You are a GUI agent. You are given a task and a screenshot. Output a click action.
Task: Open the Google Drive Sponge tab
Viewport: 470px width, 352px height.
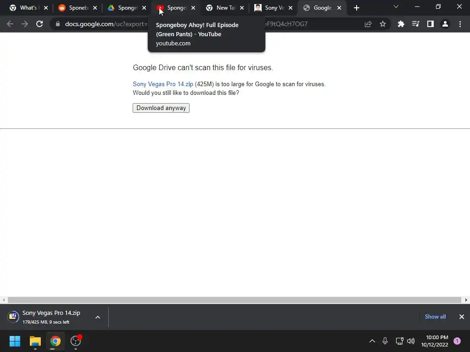127,8
